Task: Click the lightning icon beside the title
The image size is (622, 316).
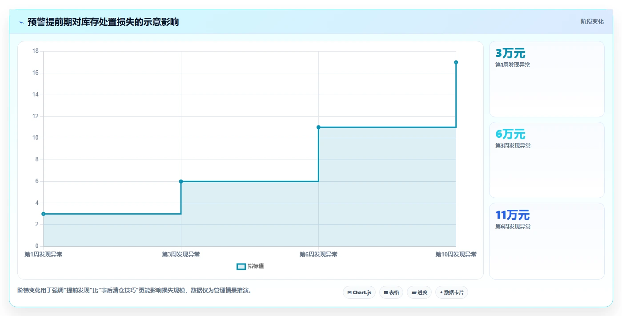Action: point(21,22)
